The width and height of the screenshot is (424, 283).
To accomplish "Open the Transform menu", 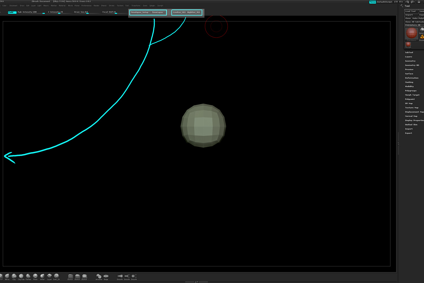I will tap(136, 6).
